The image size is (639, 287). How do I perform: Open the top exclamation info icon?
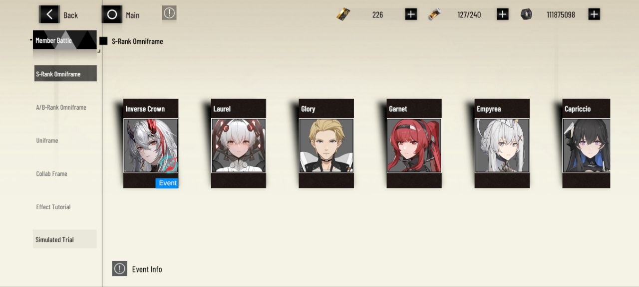pyautogui.click(x=169, y=13)
